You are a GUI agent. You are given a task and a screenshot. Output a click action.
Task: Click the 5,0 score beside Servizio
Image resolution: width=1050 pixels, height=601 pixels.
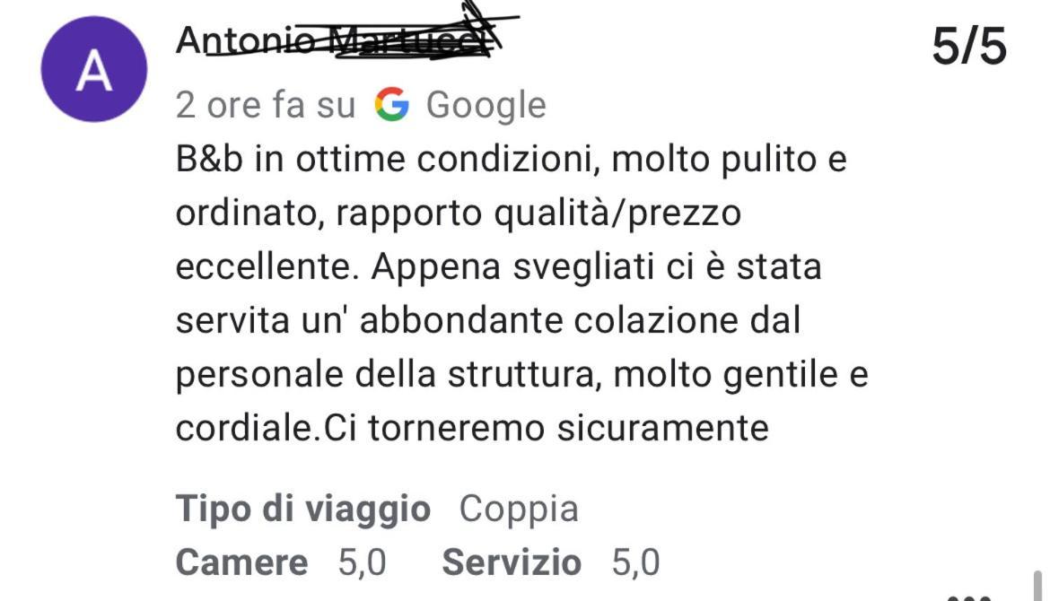[635, 562]
